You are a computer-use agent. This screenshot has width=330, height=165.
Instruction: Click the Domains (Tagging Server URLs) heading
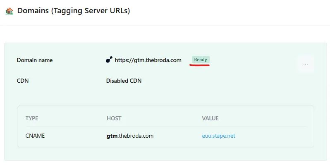tap(74, 11)
